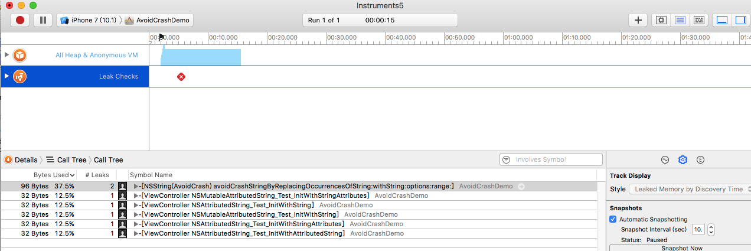Image resolution: width=751 pixels, height=251 pixels.
Task: Toggle the bottom detail pane
Action: [721, 20]
